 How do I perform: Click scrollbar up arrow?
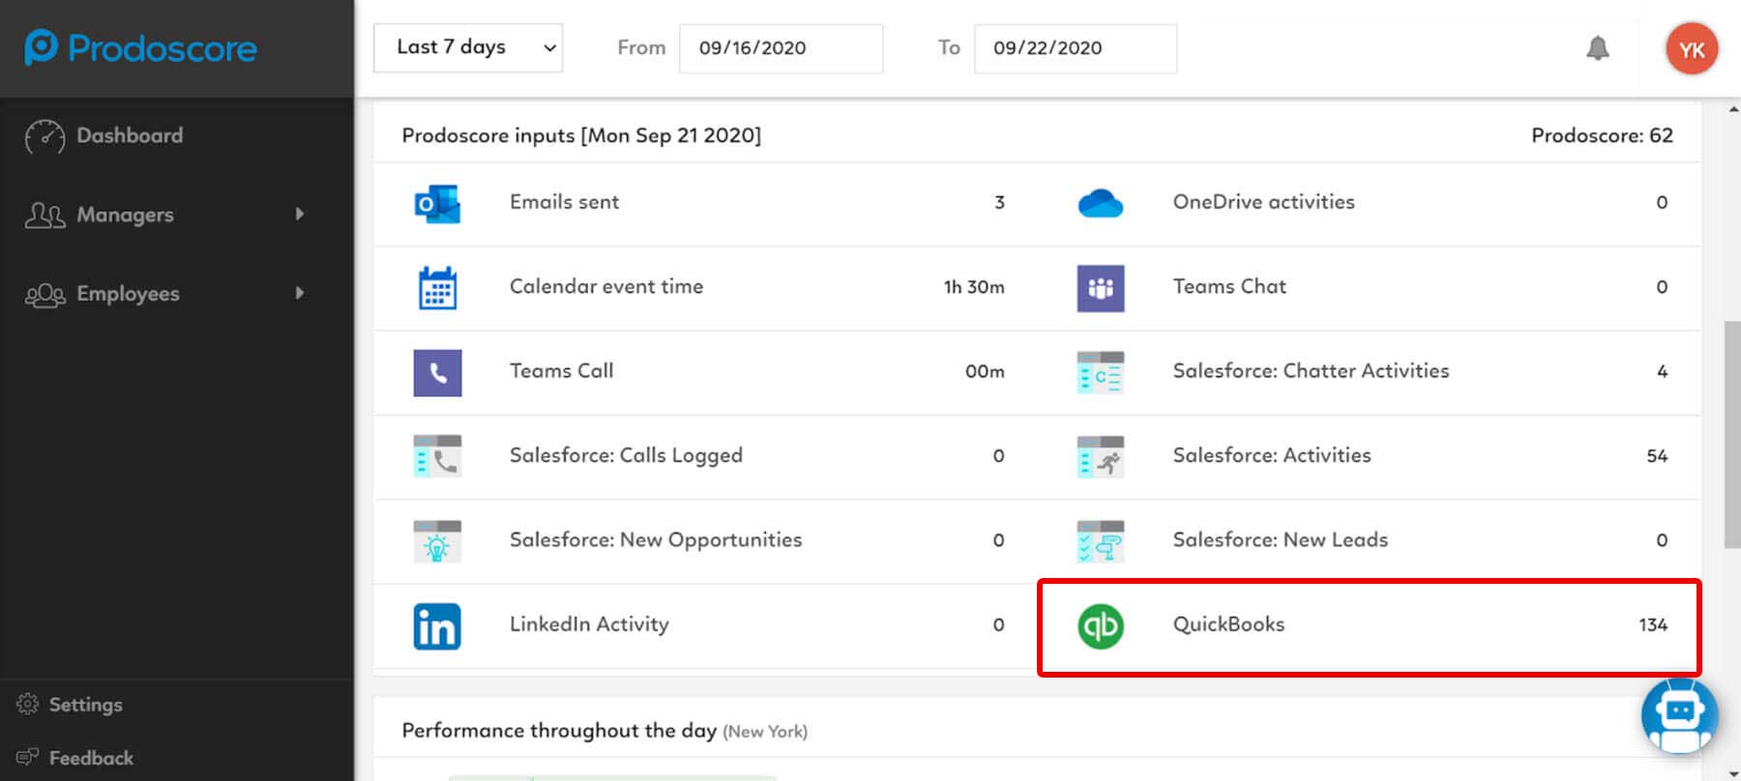point(1732,109)
